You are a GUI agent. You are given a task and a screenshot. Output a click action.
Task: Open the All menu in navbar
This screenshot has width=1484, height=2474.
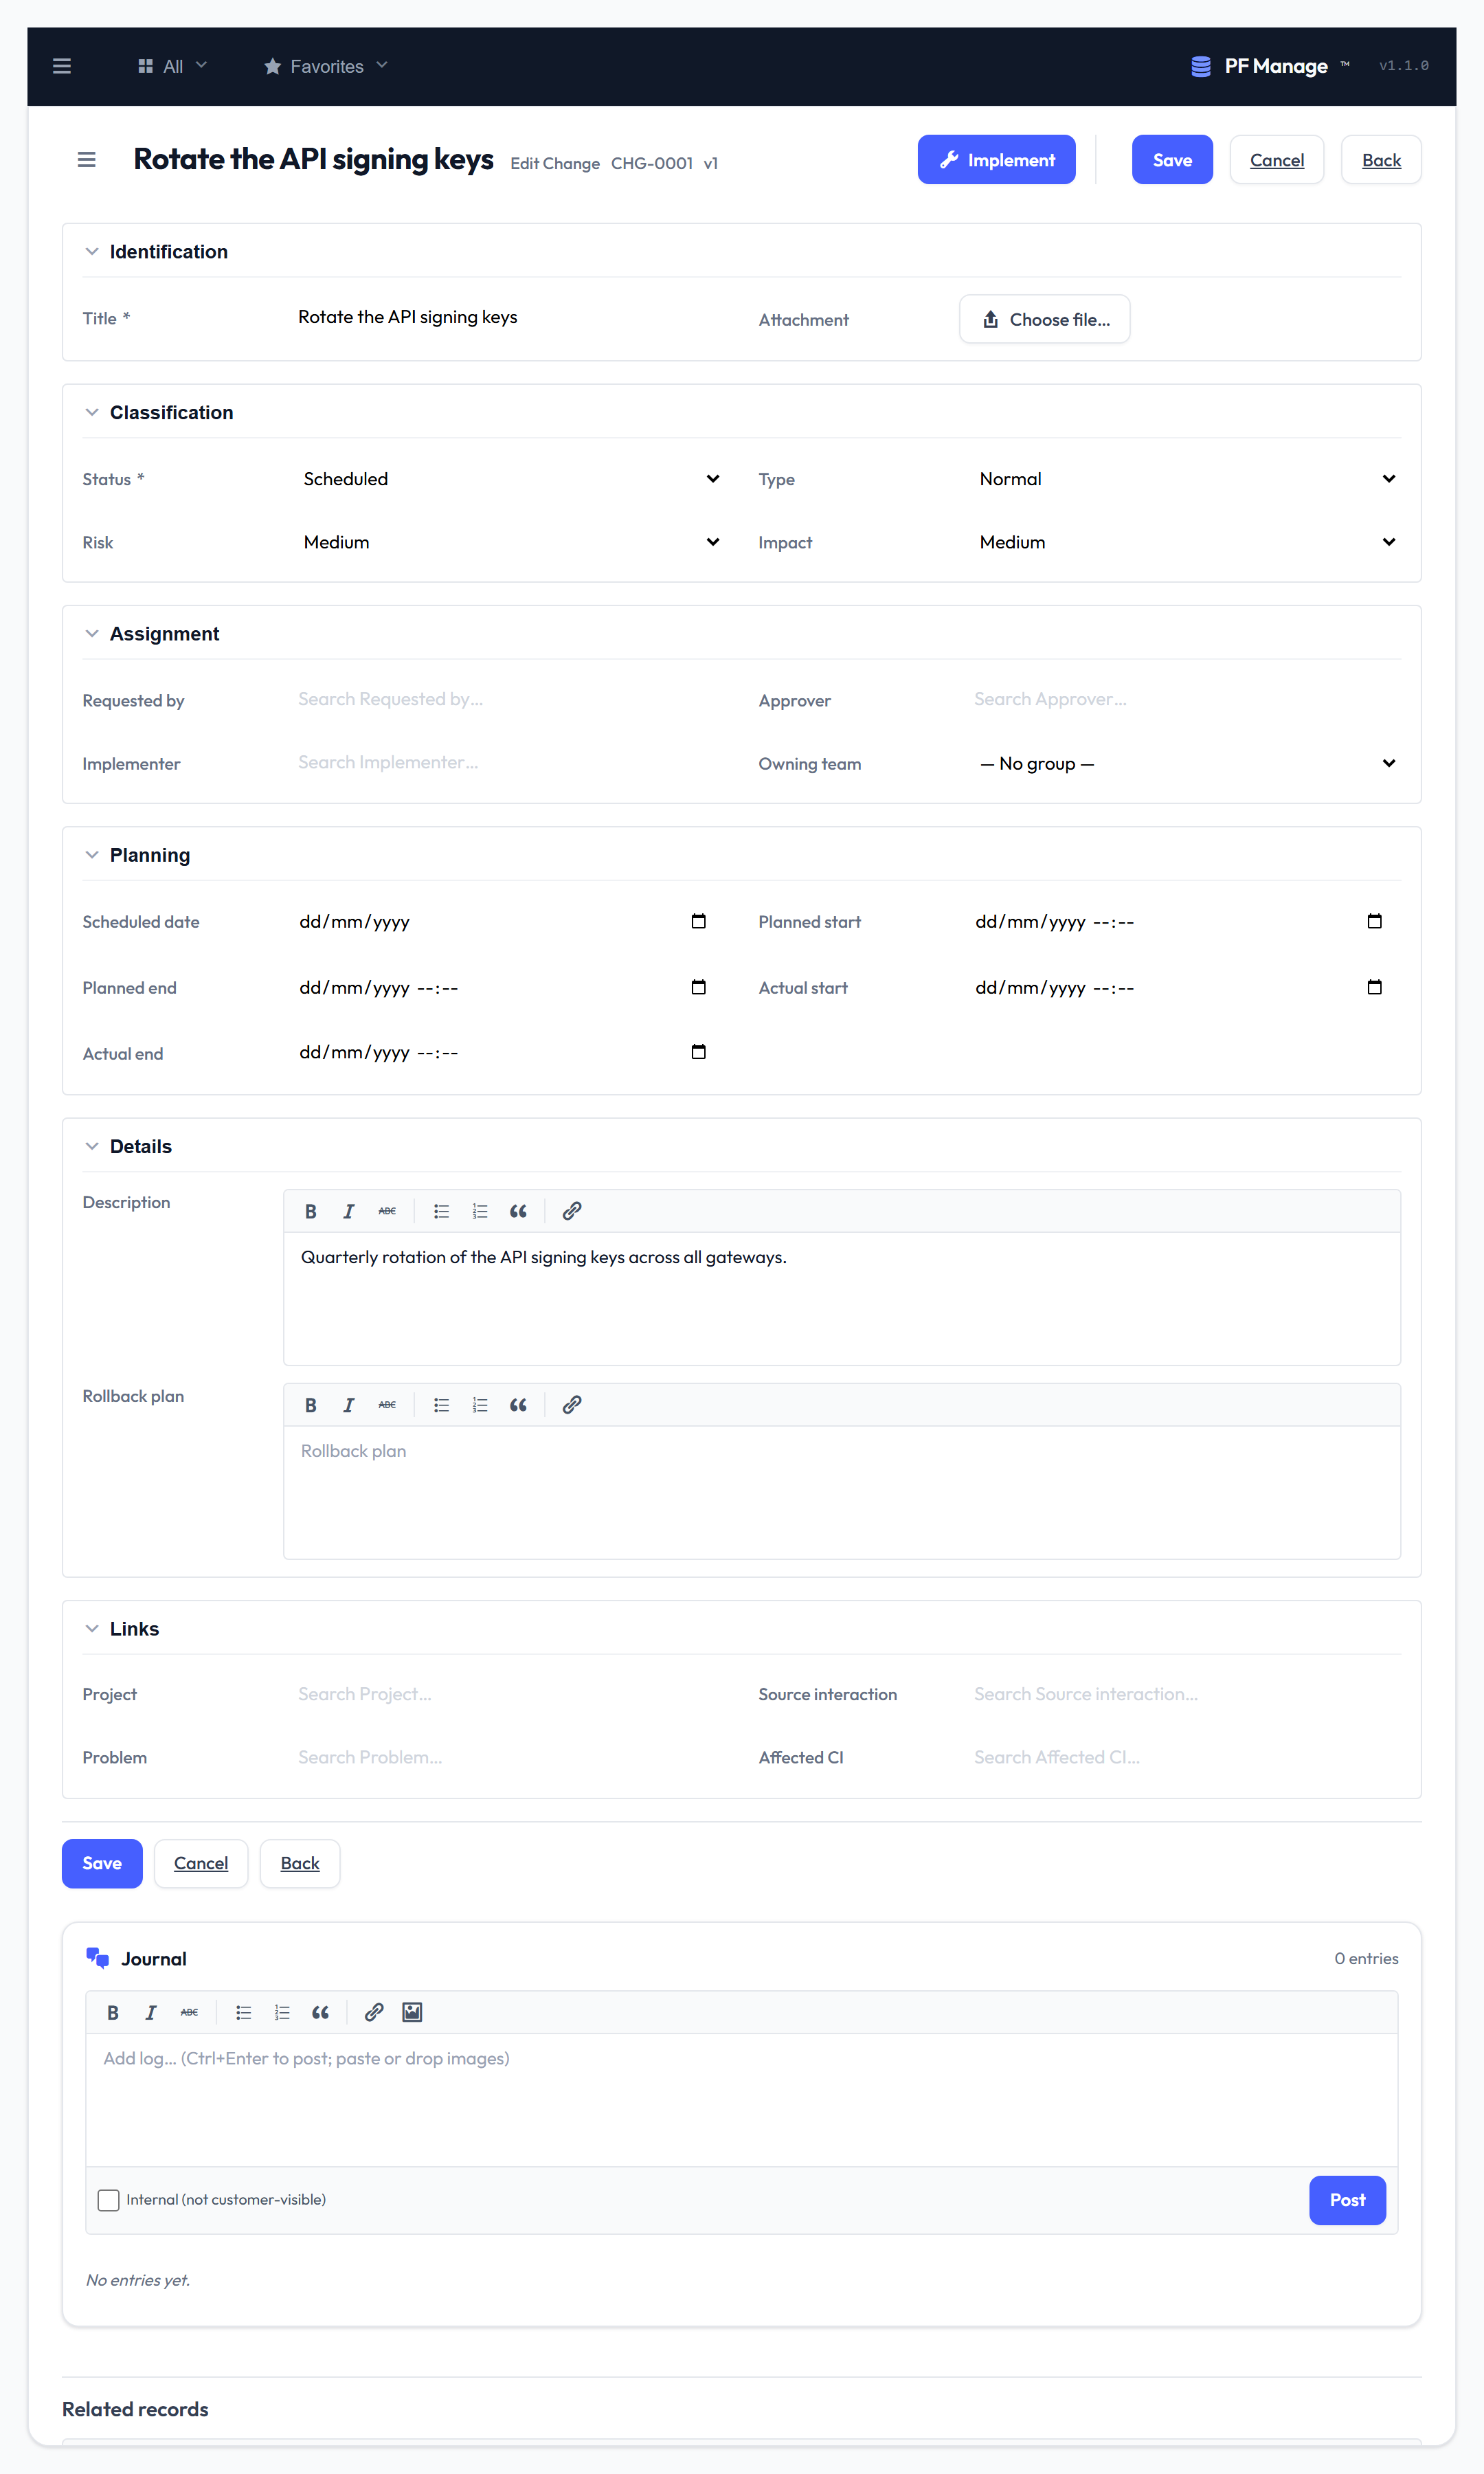tap(172, 66)
